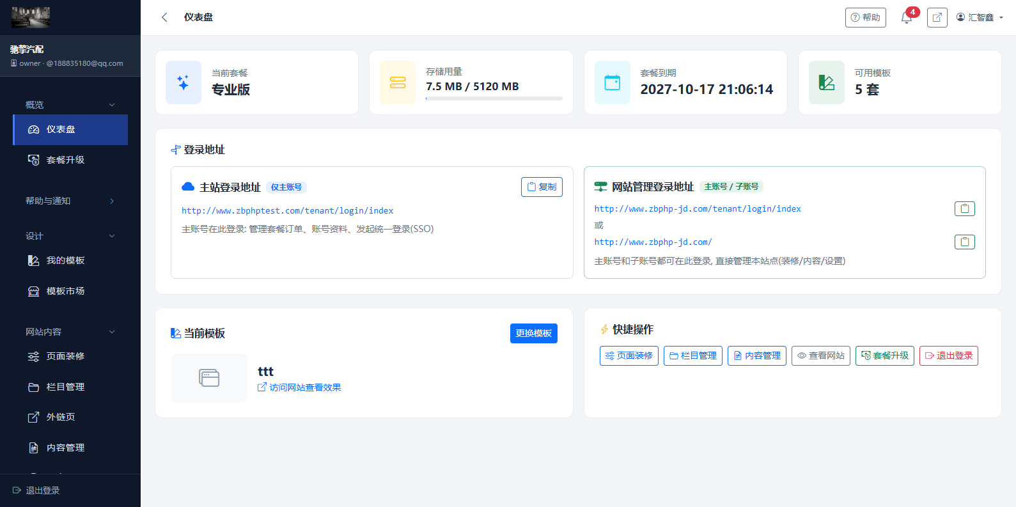Expand the 帮助与通知 sidebar section
The image size is (1016, 507).
(70, 201)
